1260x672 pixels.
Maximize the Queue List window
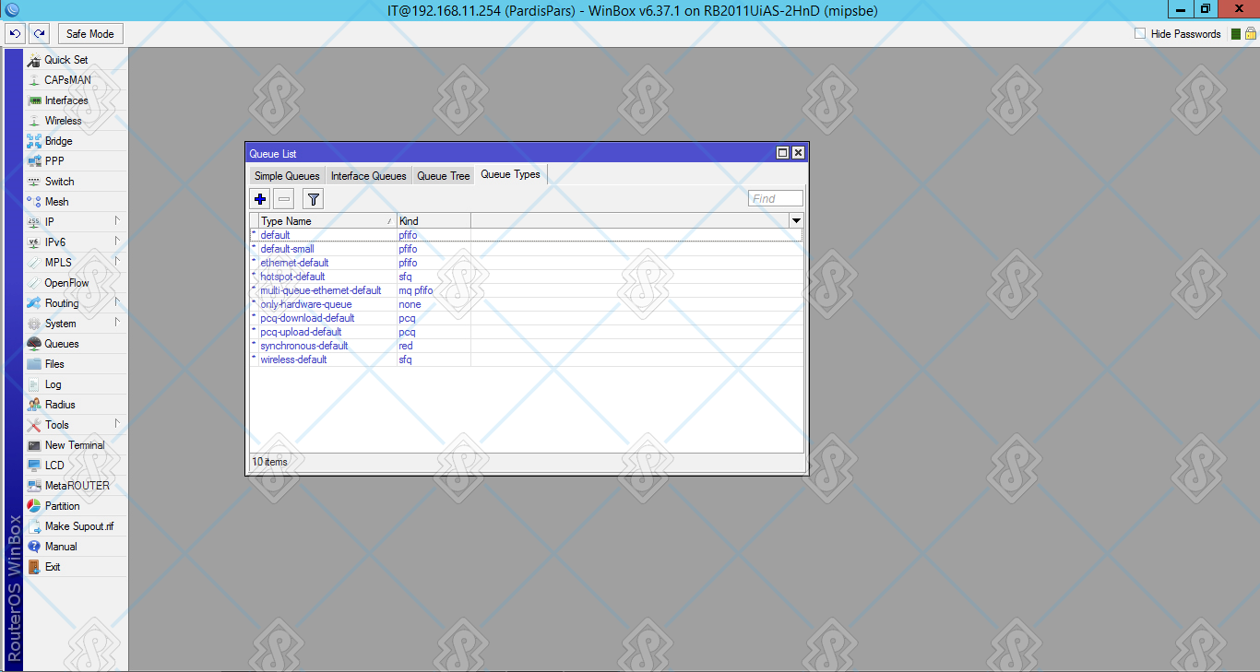[783, 153]
